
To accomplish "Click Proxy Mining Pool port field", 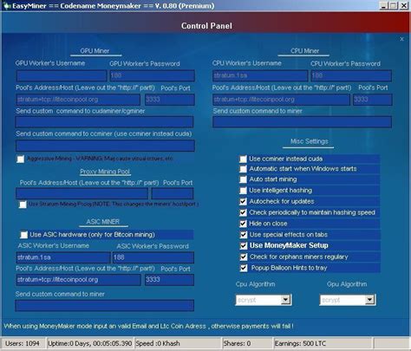I will [173, 193].
